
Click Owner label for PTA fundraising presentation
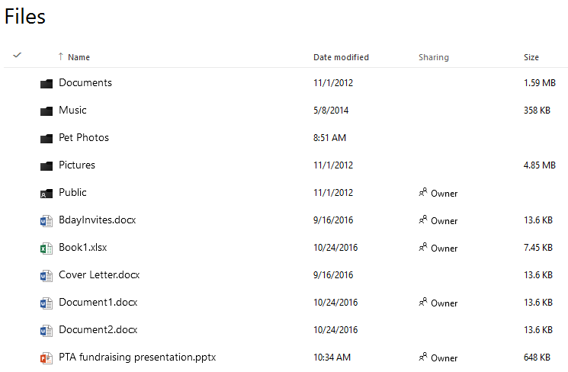[x=444, y=358]
